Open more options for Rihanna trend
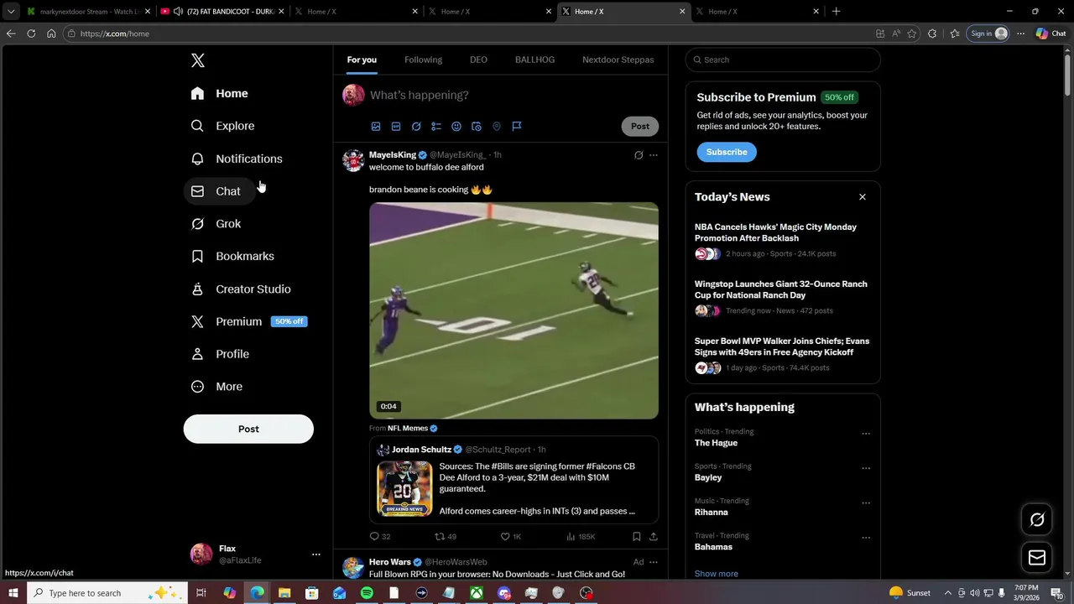 tap(866, 503)
